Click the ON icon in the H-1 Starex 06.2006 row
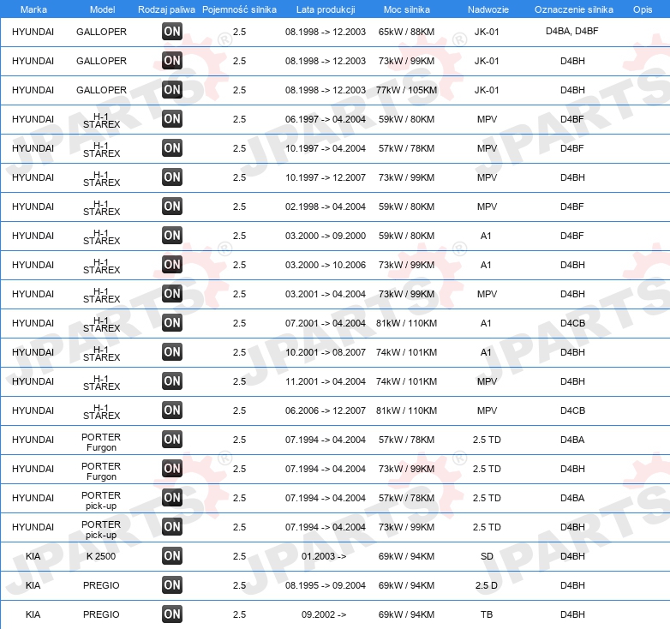The image size is (670, 629). coord(172,410)
